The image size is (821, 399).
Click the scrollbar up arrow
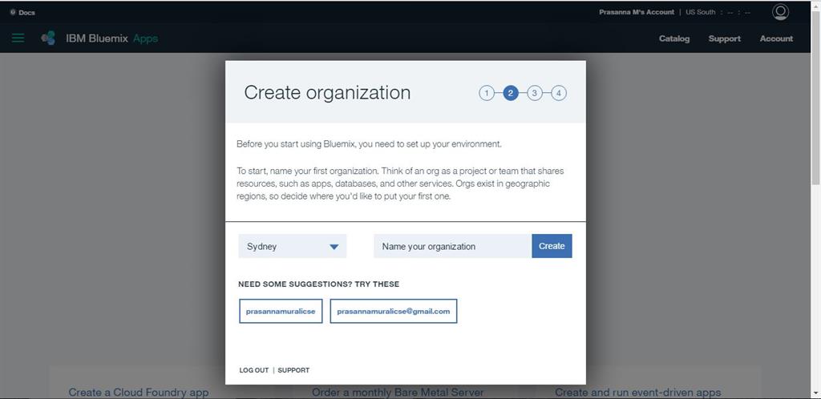pos(815,5)
